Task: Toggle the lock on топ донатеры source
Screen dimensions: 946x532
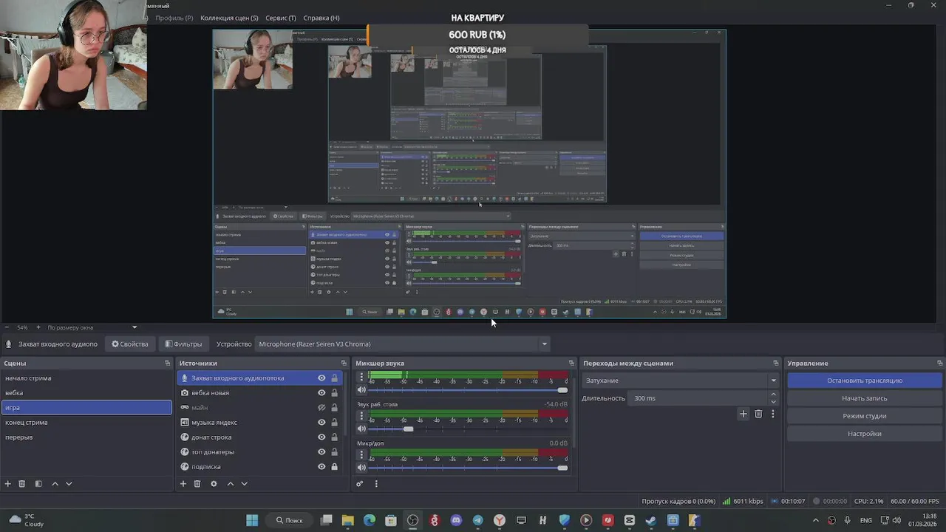Action: (334, 452)
